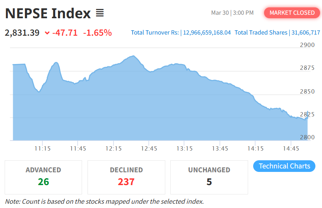Image resolution: width=322 pixels, height=208 pixels.
Task: Click the -47.71 point change value
Action: click(65, 33)
